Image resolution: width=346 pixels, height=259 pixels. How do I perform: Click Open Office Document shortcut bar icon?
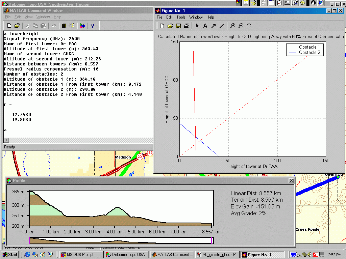click(253, 3)
